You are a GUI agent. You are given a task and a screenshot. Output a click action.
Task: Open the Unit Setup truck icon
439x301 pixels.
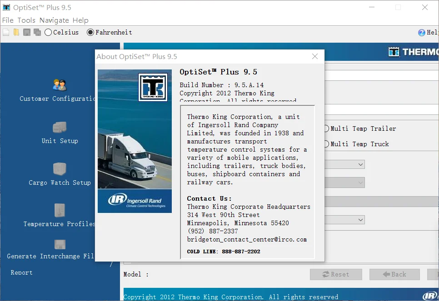click(x=60, y=127)
